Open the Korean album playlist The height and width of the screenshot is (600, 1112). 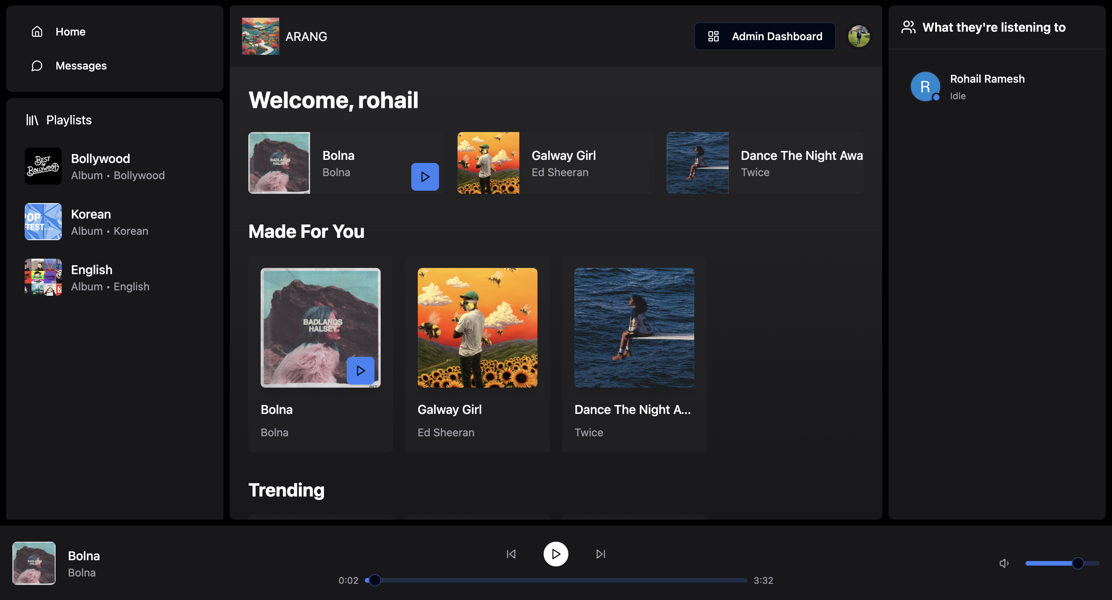[x=115, y=222]
